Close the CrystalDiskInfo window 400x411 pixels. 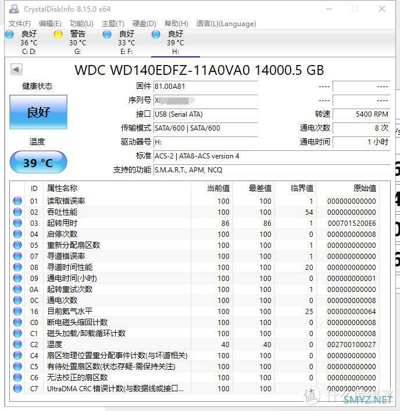[382, 9]
